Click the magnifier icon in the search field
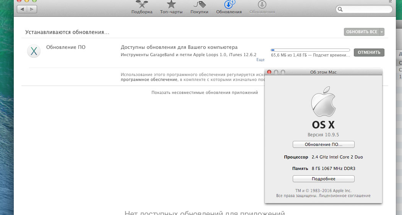Image resolution: width=402 pixels, height=215 pixels. 340,9
